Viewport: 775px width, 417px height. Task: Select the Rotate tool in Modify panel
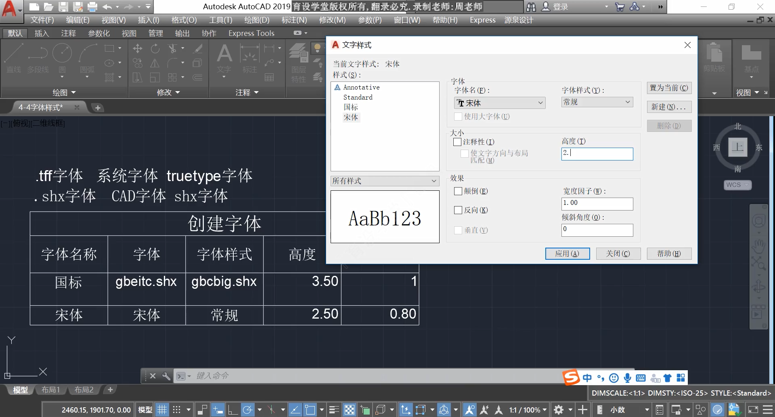coord(155,49)
